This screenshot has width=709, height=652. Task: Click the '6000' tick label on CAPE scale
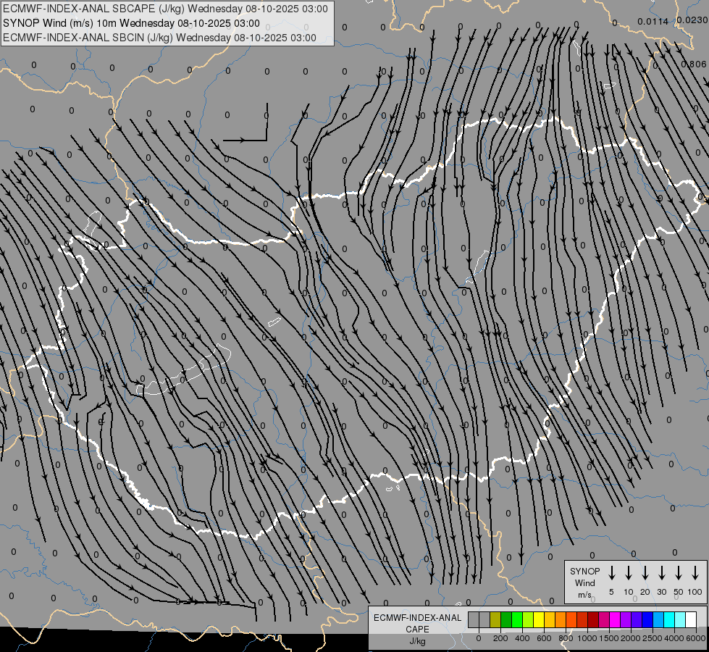coord(696,638)
